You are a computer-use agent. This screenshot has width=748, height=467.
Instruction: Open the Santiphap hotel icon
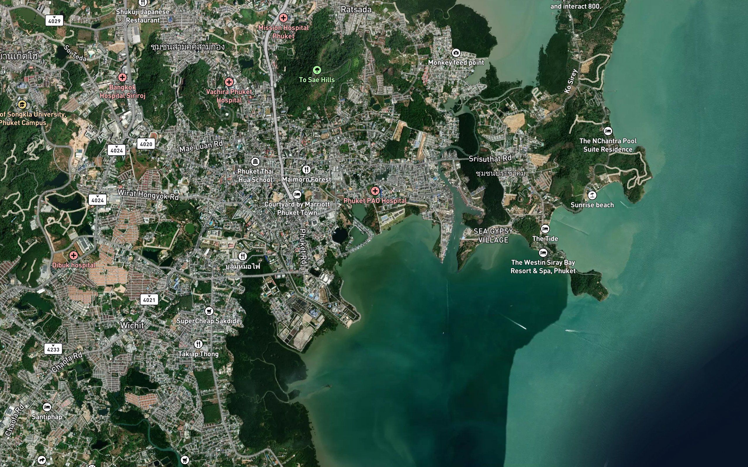[47, 407]
